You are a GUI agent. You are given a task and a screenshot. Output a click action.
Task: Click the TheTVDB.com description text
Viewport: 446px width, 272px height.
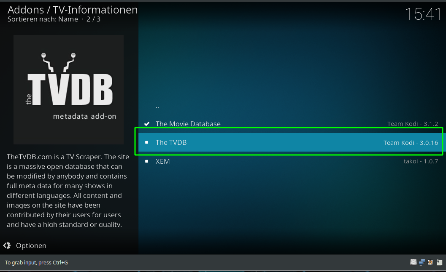pyautogui.click(x=68, y=190)
